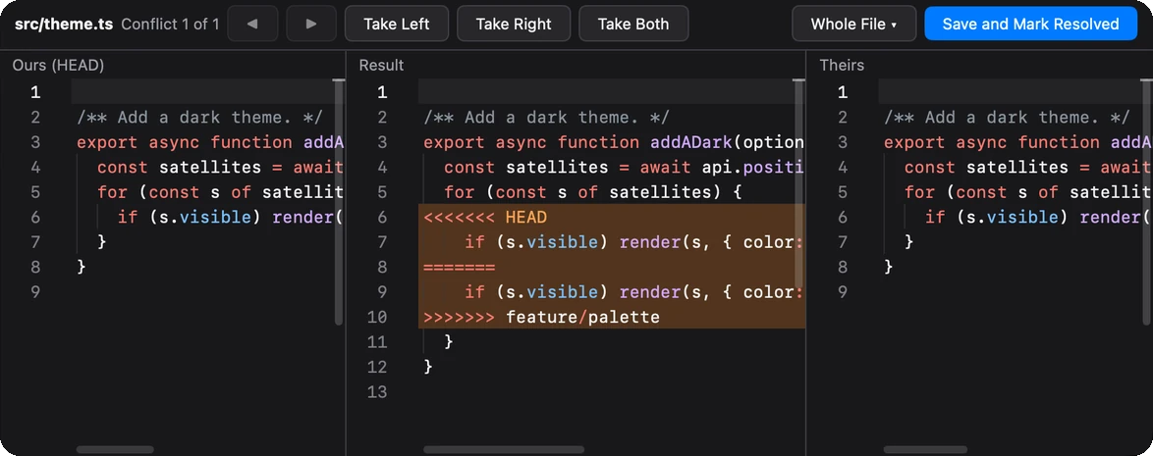Image resolution: width=1153 pixels, height=456 pixels.
Task: Choose Take Right to accept theirs
Action: [x=514, y=24]
